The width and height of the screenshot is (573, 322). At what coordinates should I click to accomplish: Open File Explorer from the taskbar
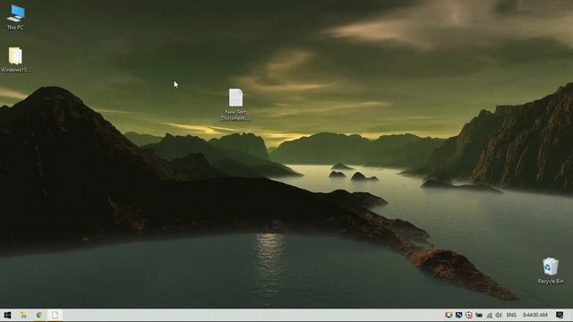click(23, 315)
